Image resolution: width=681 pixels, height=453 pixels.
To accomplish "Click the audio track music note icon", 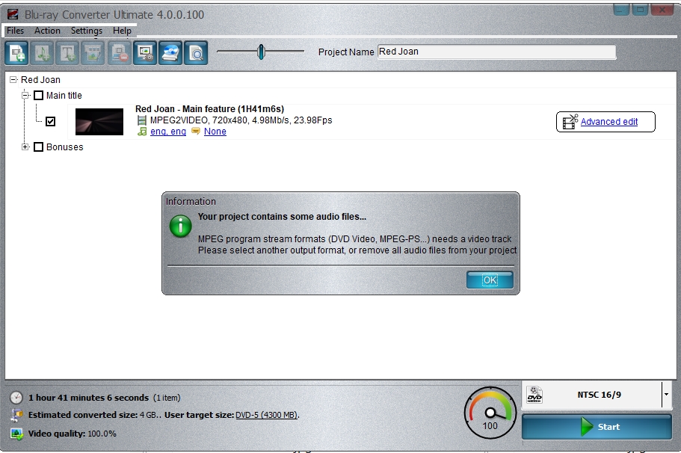I will point(142,132).
